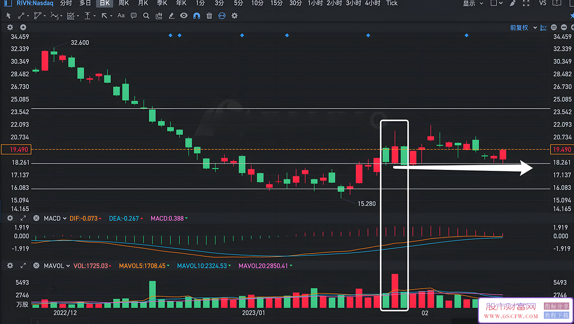The image size is (574, 324).
Task: Select the cursor pointer tool
Action: tap(9, 16)
